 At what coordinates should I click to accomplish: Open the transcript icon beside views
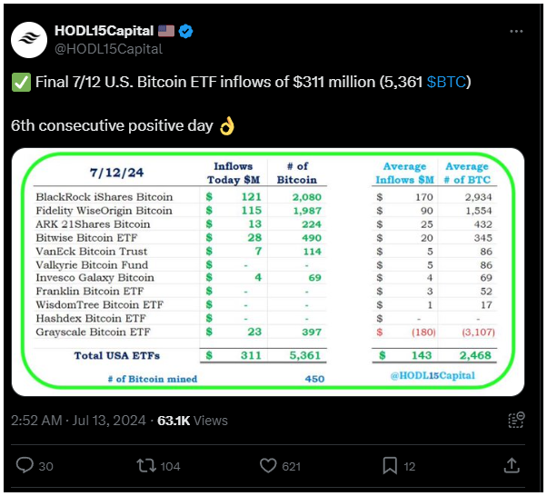(x=516, y=421)
